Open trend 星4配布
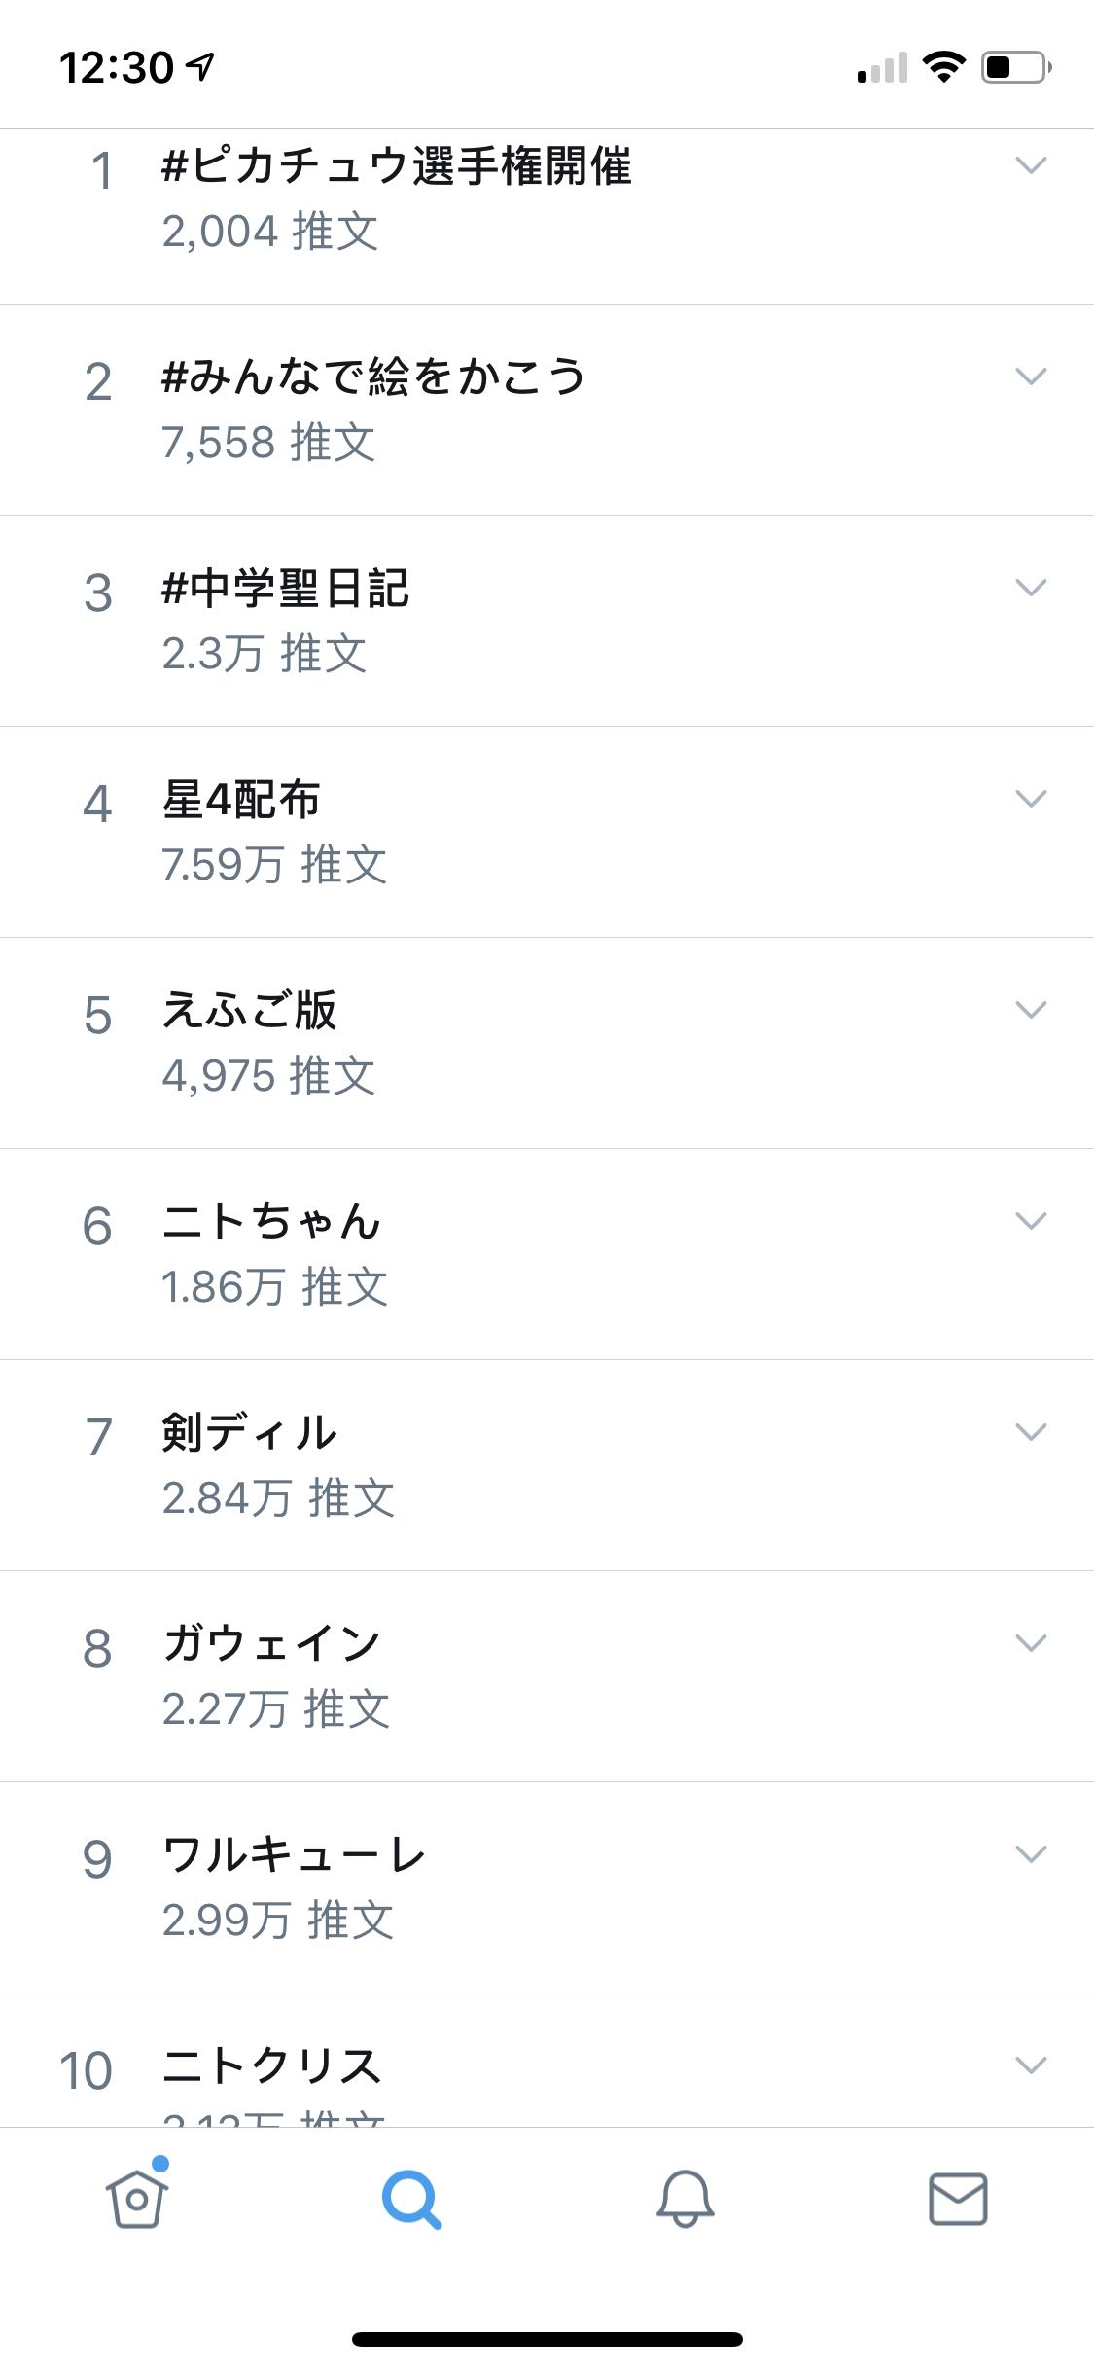This screenshot has width=1094, height=2370. point(547,832)
